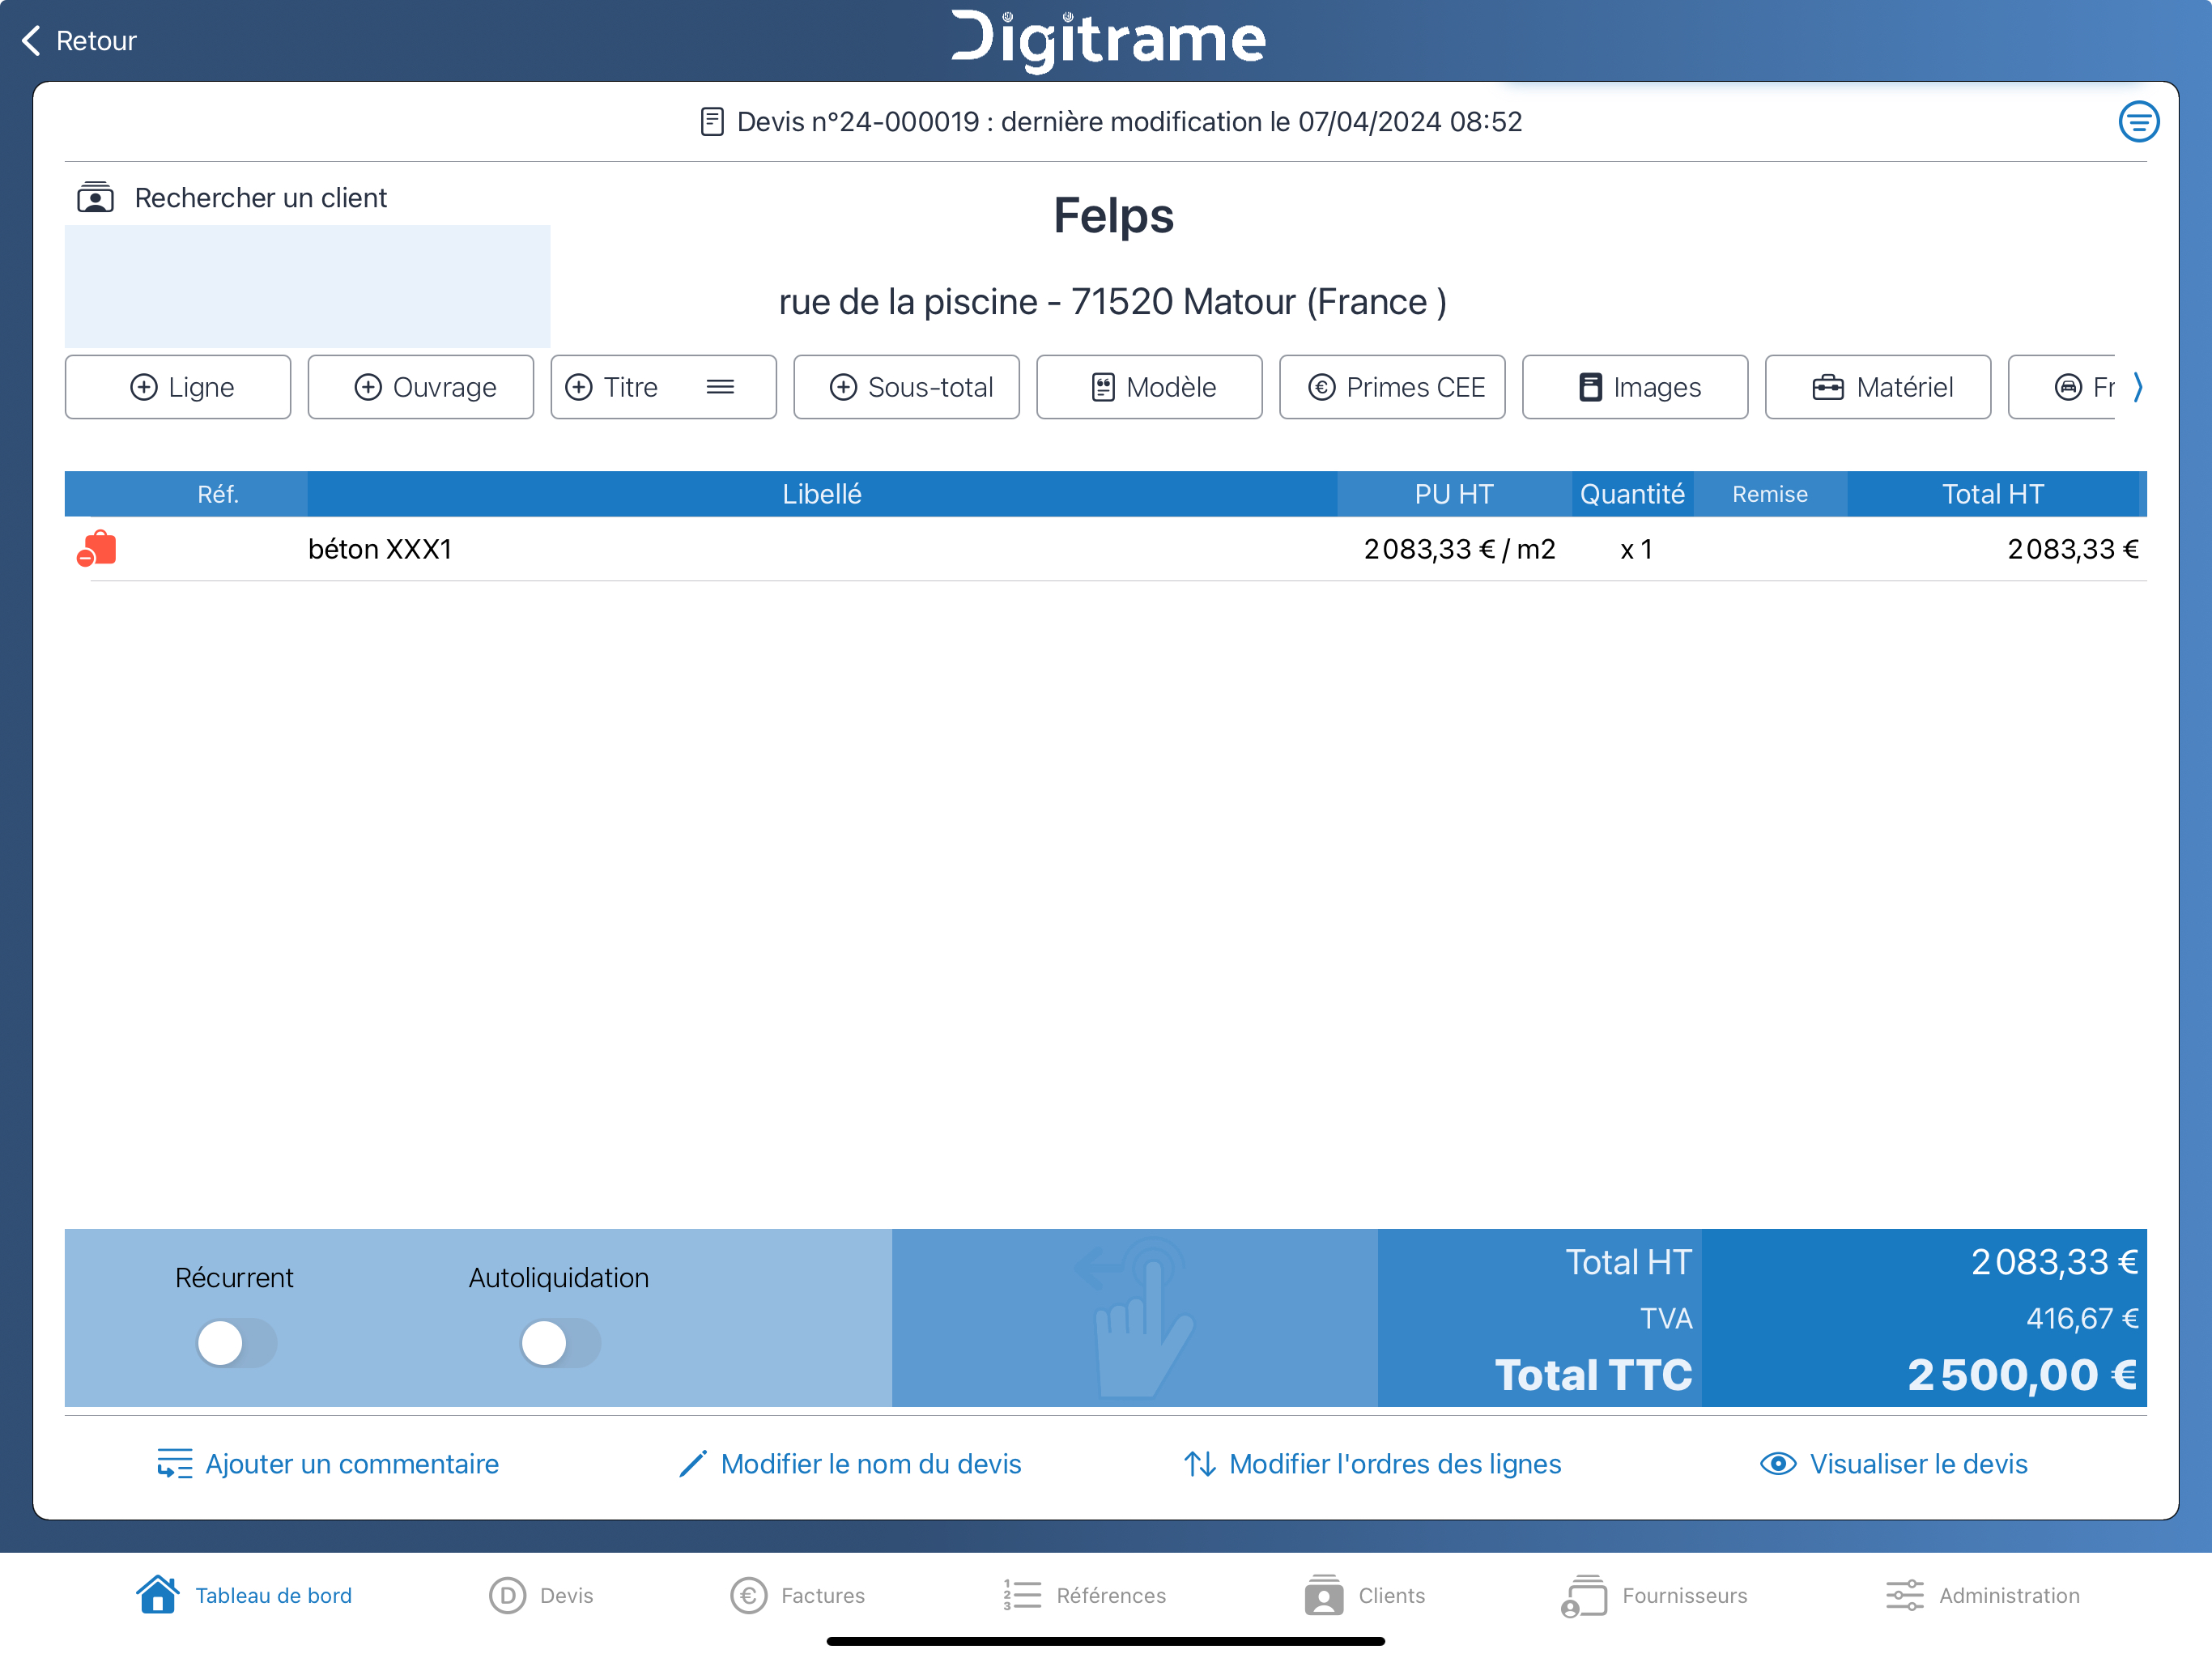Open the Modèle templates

[x=1149, y=387]
